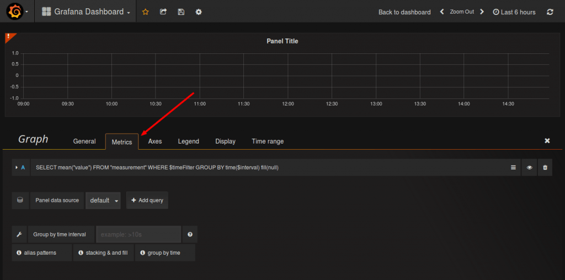Open dashboard settings gear icon
Image resolution: width=565 pixels, height=280 pixels.
[199, 12]
